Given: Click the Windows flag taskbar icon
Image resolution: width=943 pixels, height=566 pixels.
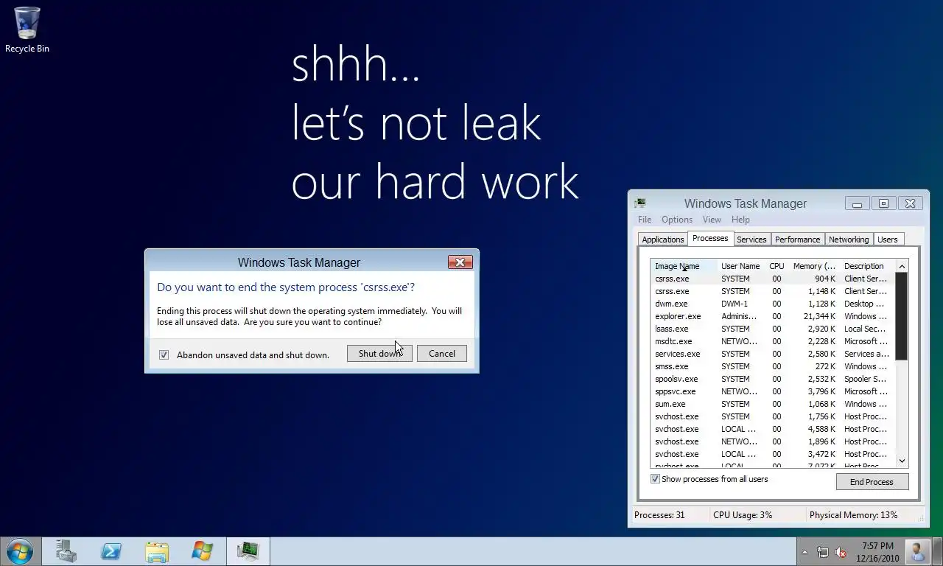Looking at the screenshot, I should 202,551.
